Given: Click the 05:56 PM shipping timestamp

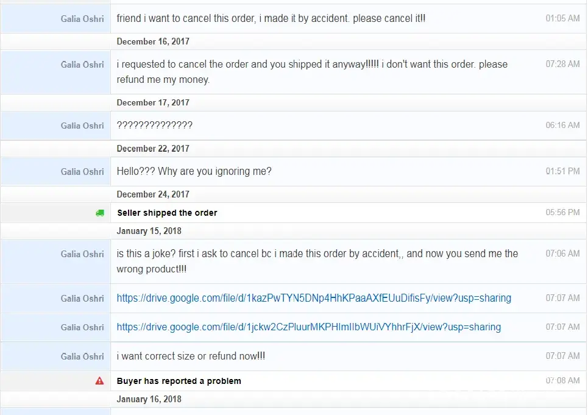Looking at the screenshot, I should click(562, 213).
